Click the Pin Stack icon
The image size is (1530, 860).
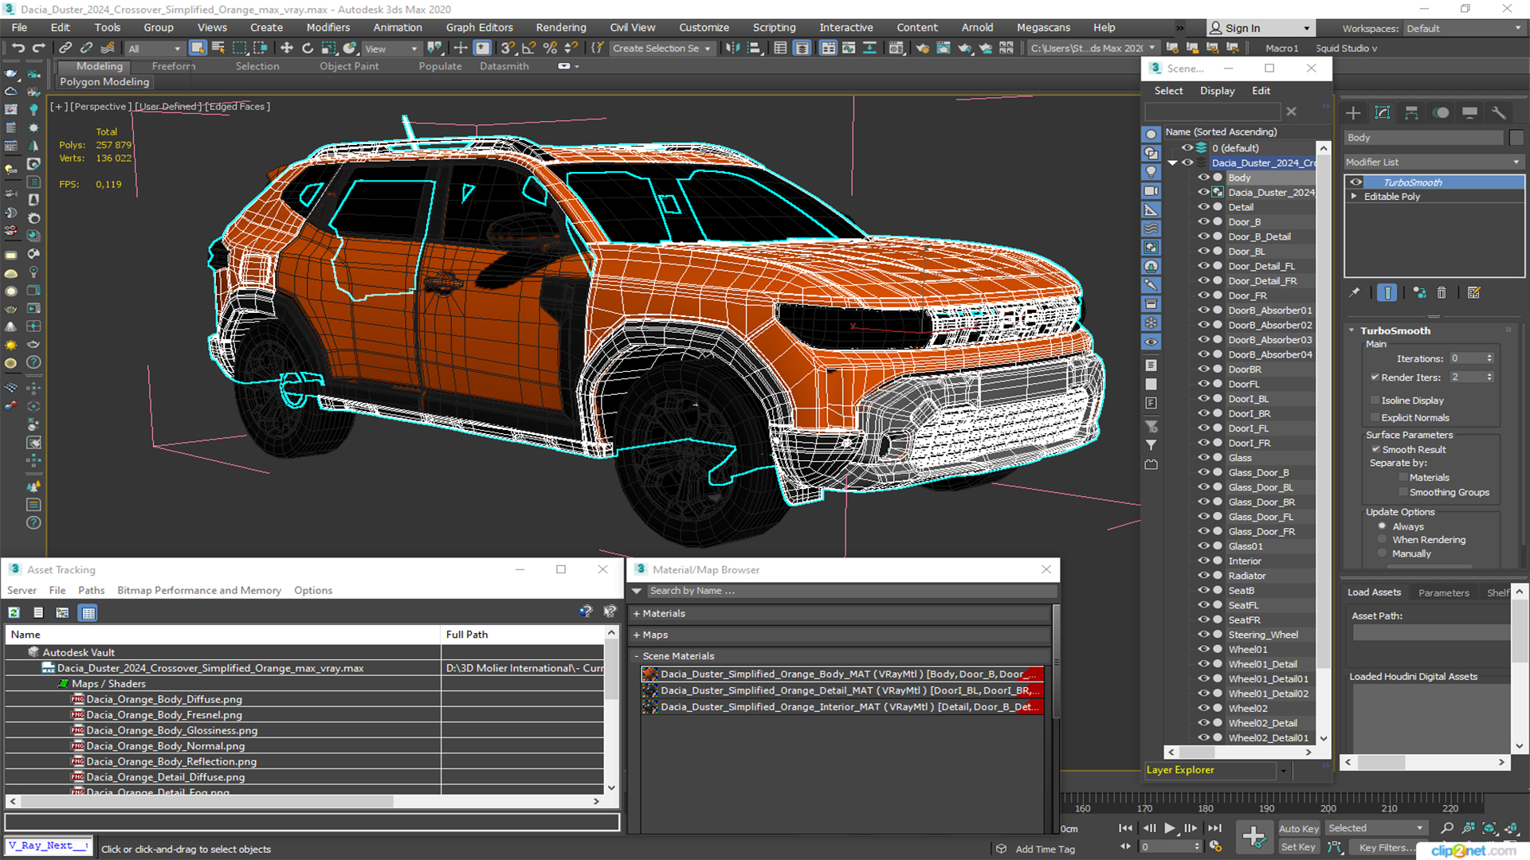(1355, 293)
